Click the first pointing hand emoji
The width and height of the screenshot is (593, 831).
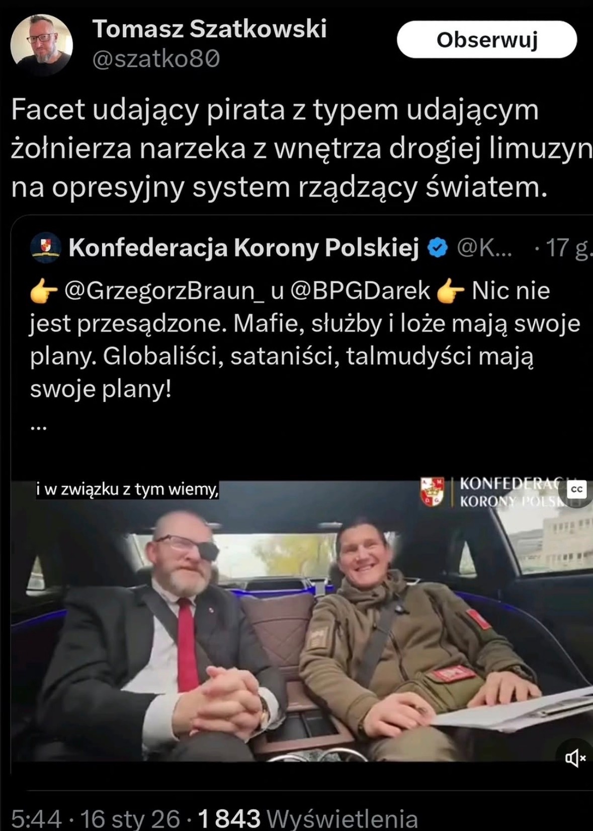[44, 292]
